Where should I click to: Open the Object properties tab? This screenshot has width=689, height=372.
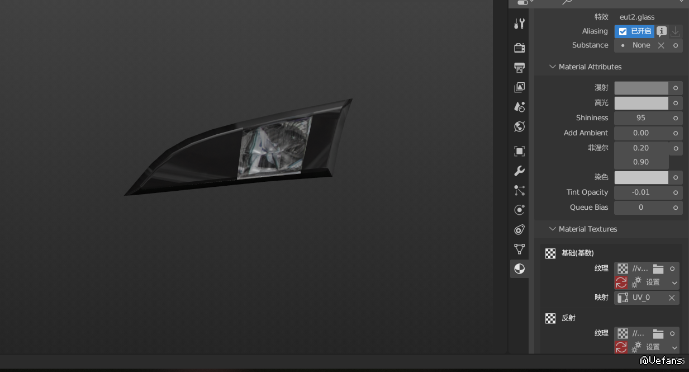(x=519, y=151)
